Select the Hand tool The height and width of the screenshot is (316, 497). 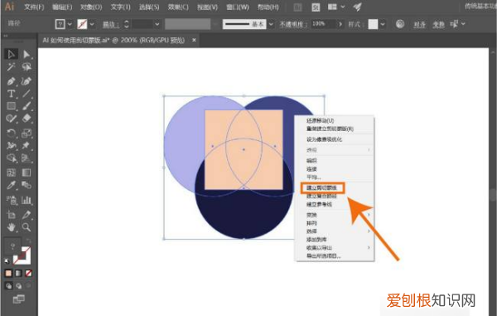11,227
